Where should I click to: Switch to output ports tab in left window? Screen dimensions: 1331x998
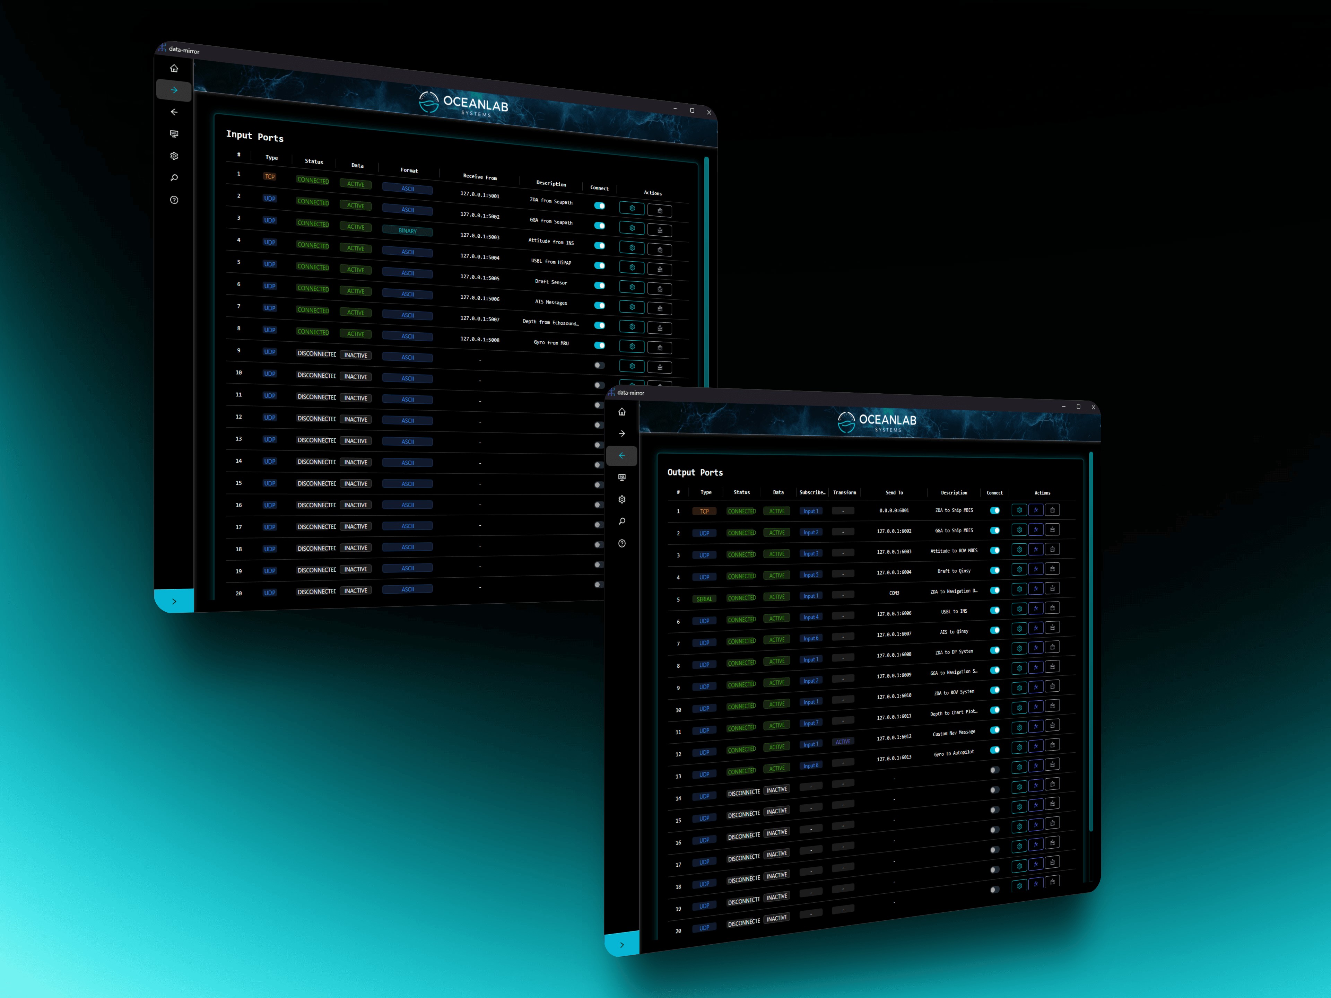[x=174, y=112]
